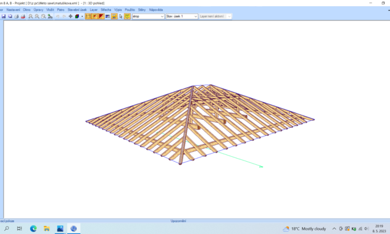Click the volume speaker tray icon
This screenshot has height=234, width=390.
[367, 228]
